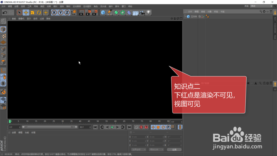Toggle the Locked Workplane icon
Viewport: 277px width, 156px height.
click(3, 100)
